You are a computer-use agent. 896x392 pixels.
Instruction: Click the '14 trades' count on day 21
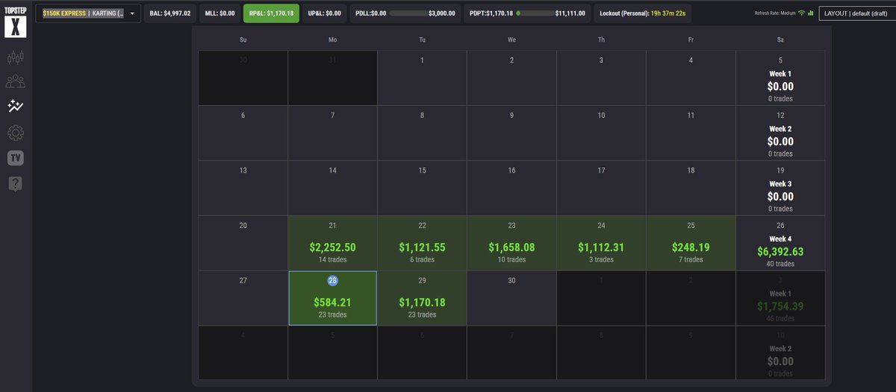point(332,260)
